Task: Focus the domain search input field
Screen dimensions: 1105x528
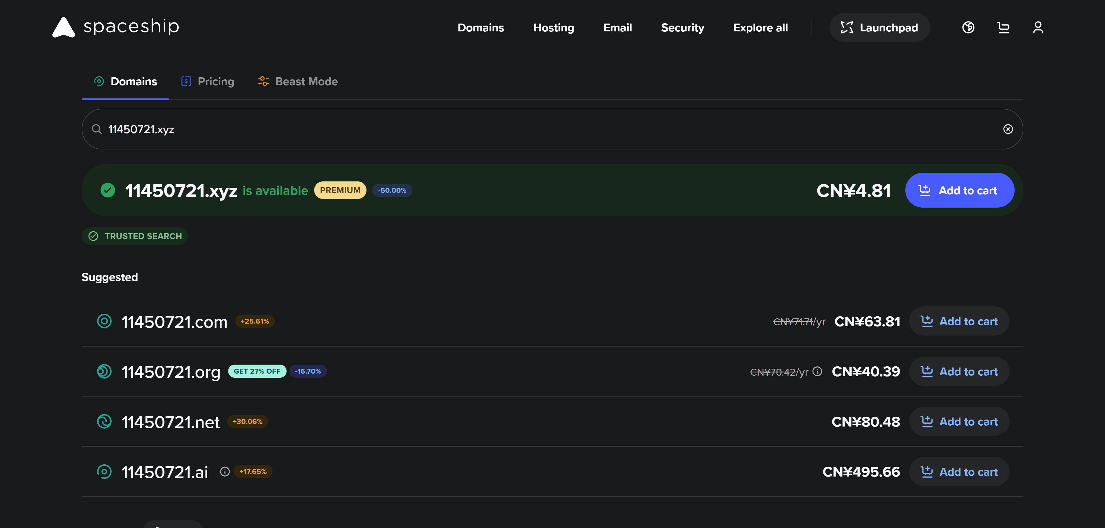Action: pyautogui.click(x=552, y=129)
